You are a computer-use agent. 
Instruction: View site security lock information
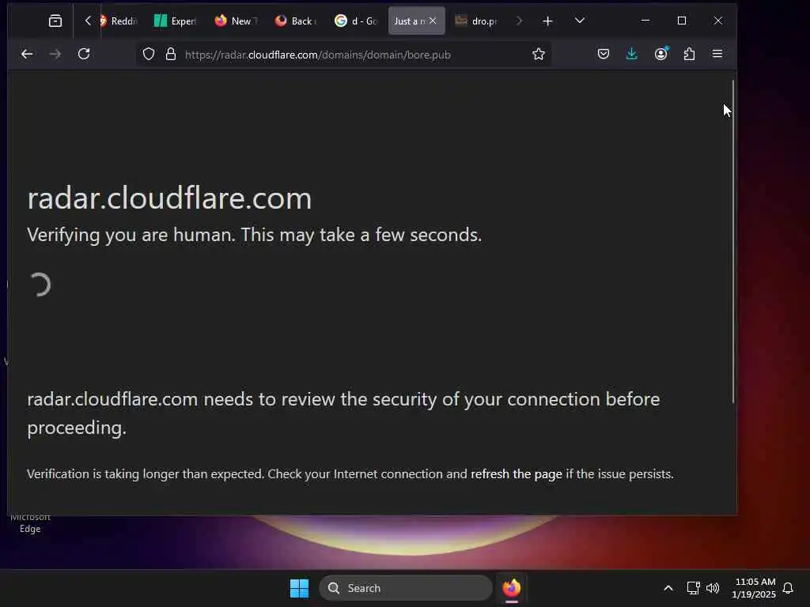pos(171,55)
